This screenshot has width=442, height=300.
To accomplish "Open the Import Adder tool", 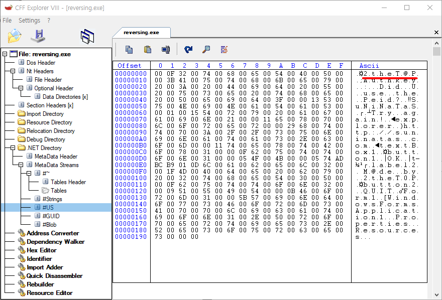I will click(45, 267).
